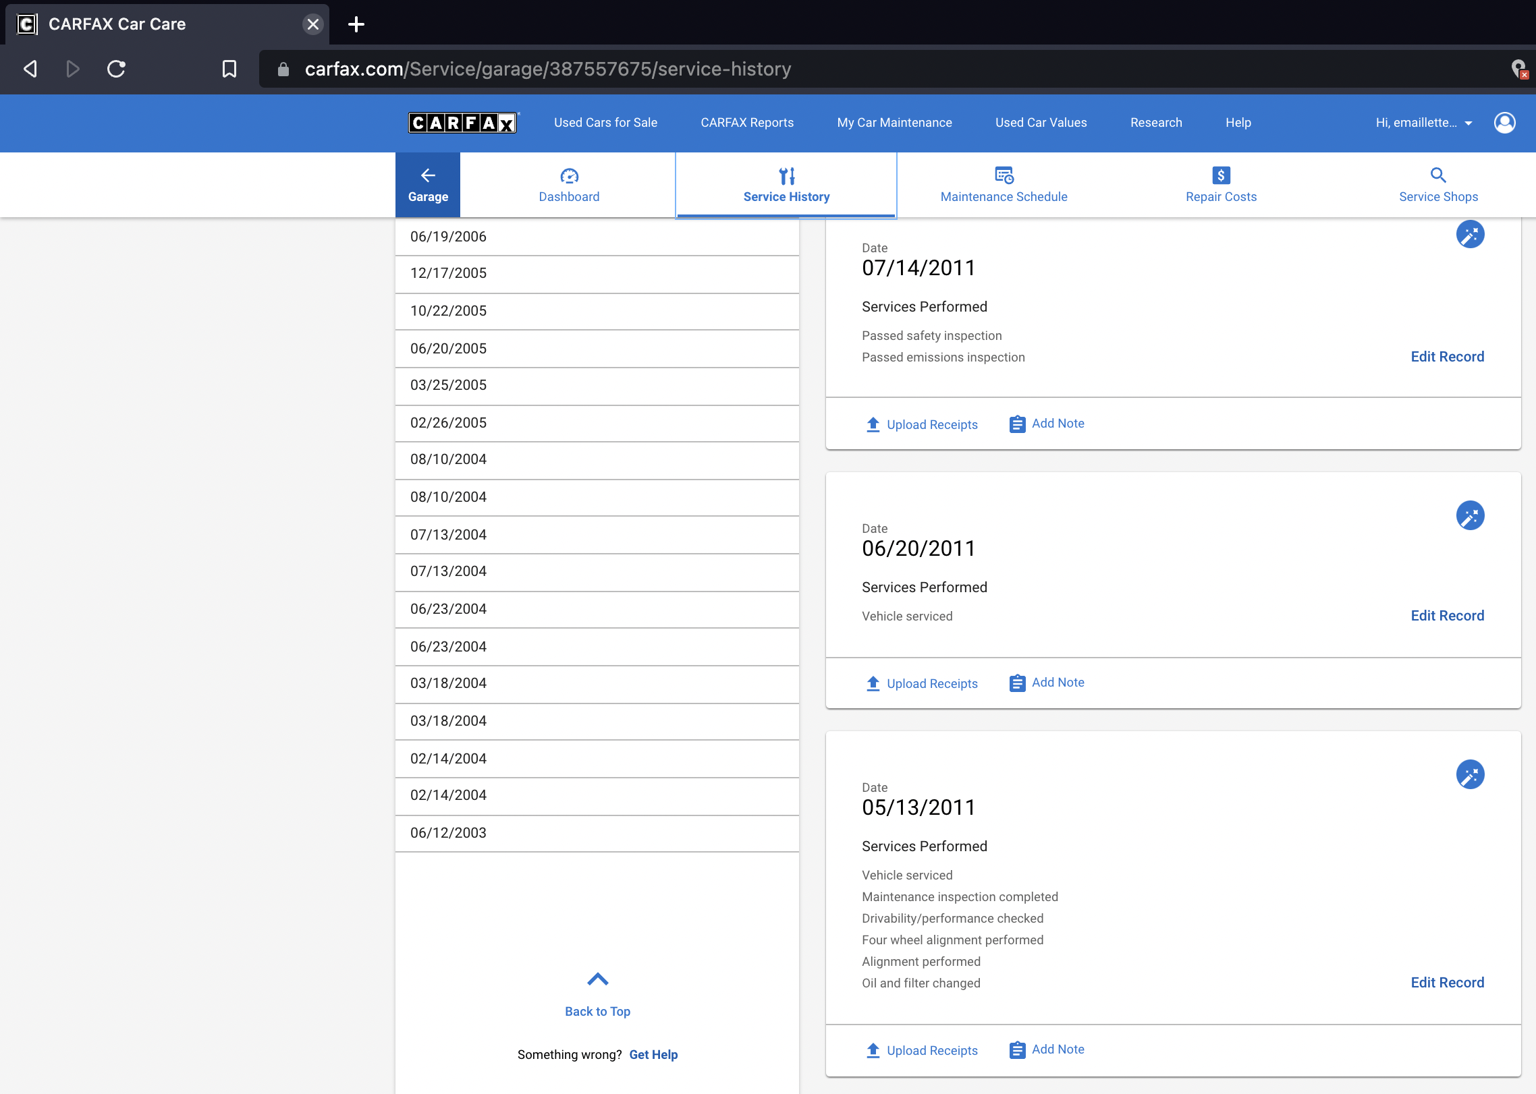
Task: Upload receipts for the 06/20/2011 record
Action: coord(922,683)
